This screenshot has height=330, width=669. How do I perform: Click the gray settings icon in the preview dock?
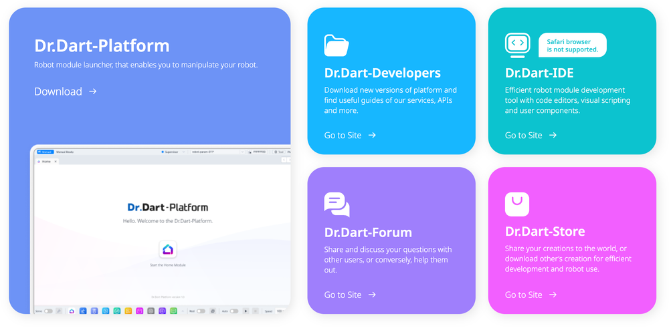(151, 311)
